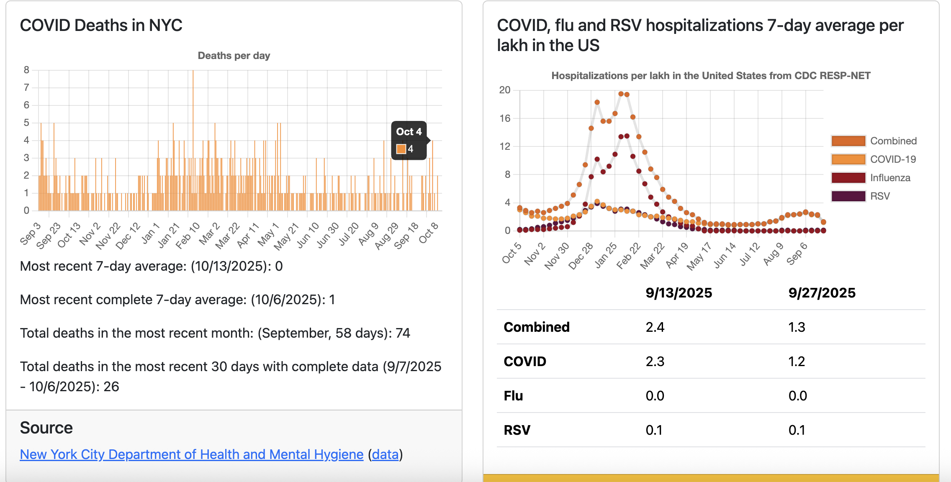The width and height of the screenshot is (951, 482).
Task: Open the NYC Department of Health link
Action: pos(191,454)
